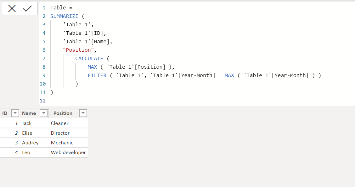Click the MAX function on line 9
The width and height of the screenshot is (355, 187).
click(x=229, y=75)
